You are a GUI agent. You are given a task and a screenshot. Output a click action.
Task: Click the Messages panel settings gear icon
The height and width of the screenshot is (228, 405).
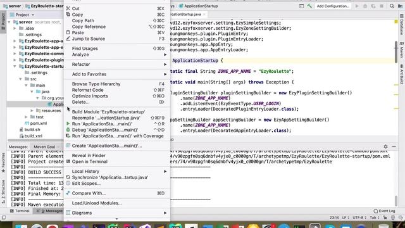(x=385, y=146)
